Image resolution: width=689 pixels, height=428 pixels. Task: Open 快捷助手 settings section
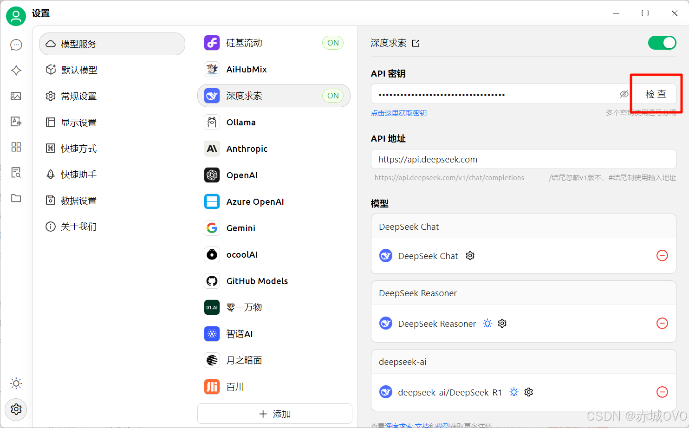click(112, 174)
